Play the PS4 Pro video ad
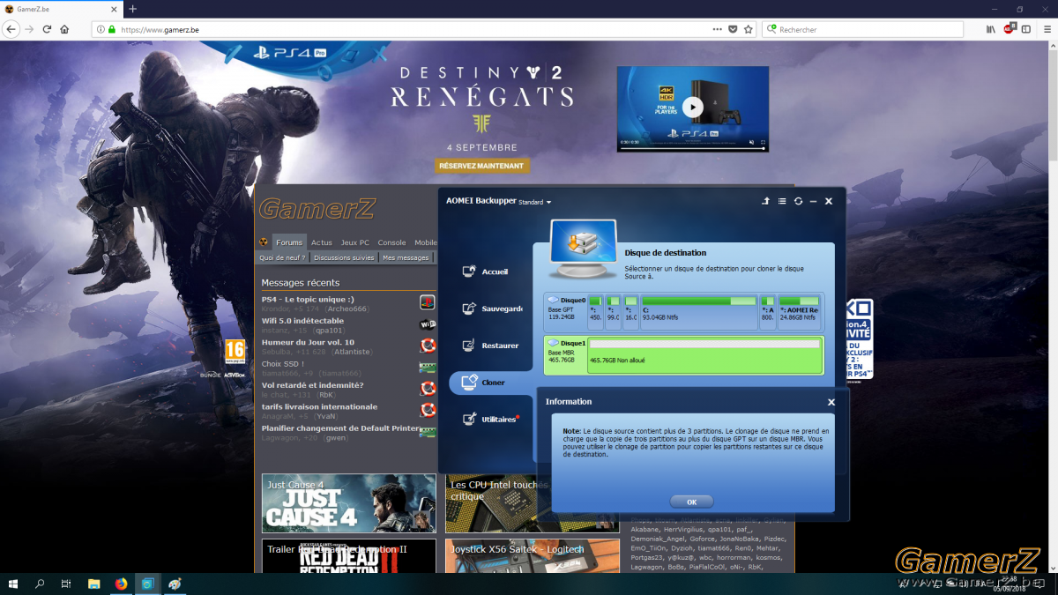Screen dimensions: 1058x595 click(692, 107)
